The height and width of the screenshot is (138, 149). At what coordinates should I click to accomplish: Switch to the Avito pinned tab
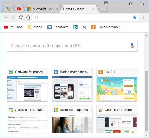pos(8,9)
